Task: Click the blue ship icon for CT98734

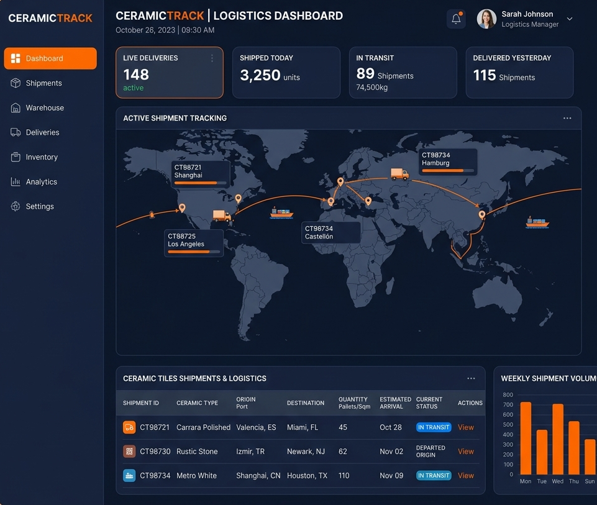Action: tap(129, 475)
